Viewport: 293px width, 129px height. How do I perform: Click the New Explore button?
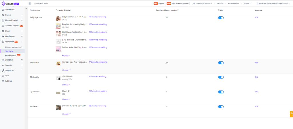coord(159,3)
